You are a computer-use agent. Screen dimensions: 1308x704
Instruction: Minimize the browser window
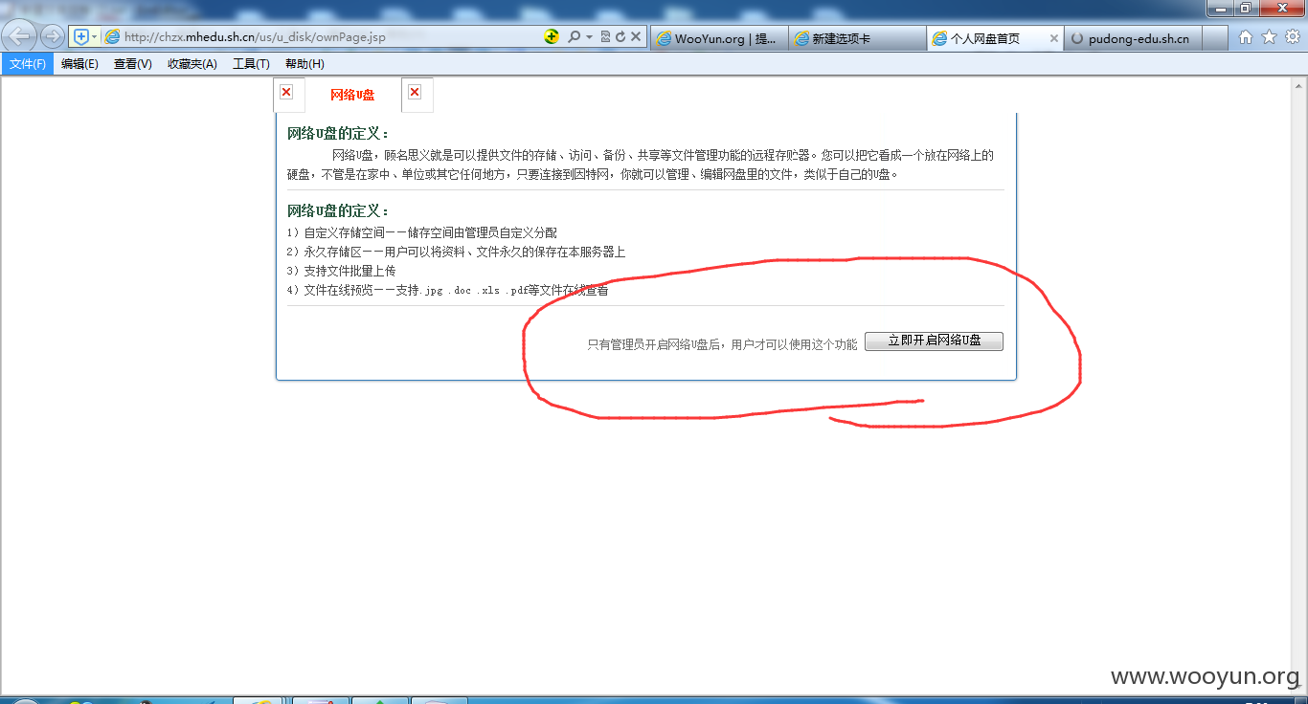[x=1221, y=8]
